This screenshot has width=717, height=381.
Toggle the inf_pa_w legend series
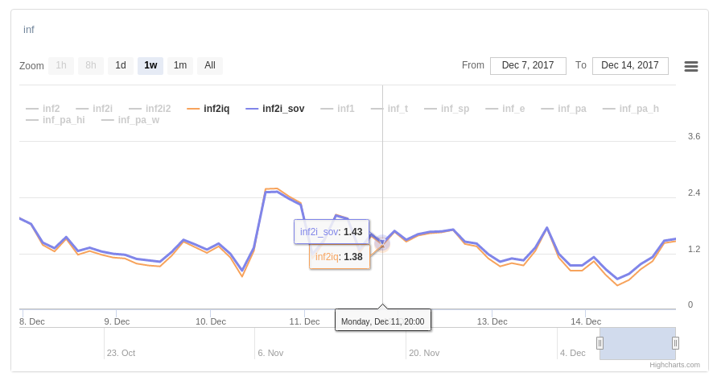coord(138,121)
